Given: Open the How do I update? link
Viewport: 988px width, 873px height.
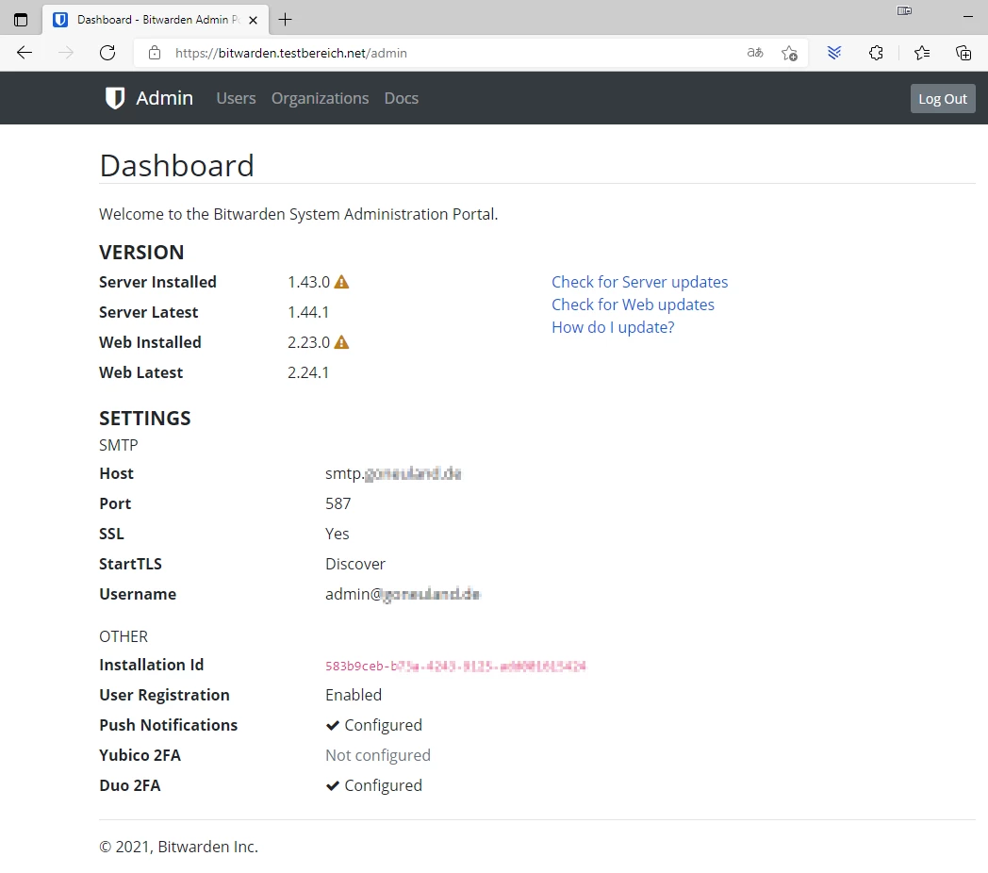Looking at the screenshot, I should (x=613, y=327).
